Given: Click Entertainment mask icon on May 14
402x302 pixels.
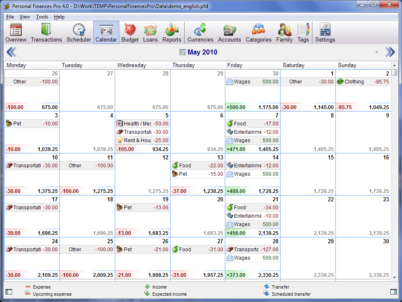Looking at the screenshot, I should (230, 165).
